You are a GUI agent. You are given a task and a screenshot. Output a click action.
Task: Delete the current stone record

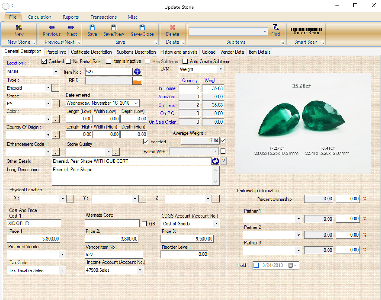172,30
